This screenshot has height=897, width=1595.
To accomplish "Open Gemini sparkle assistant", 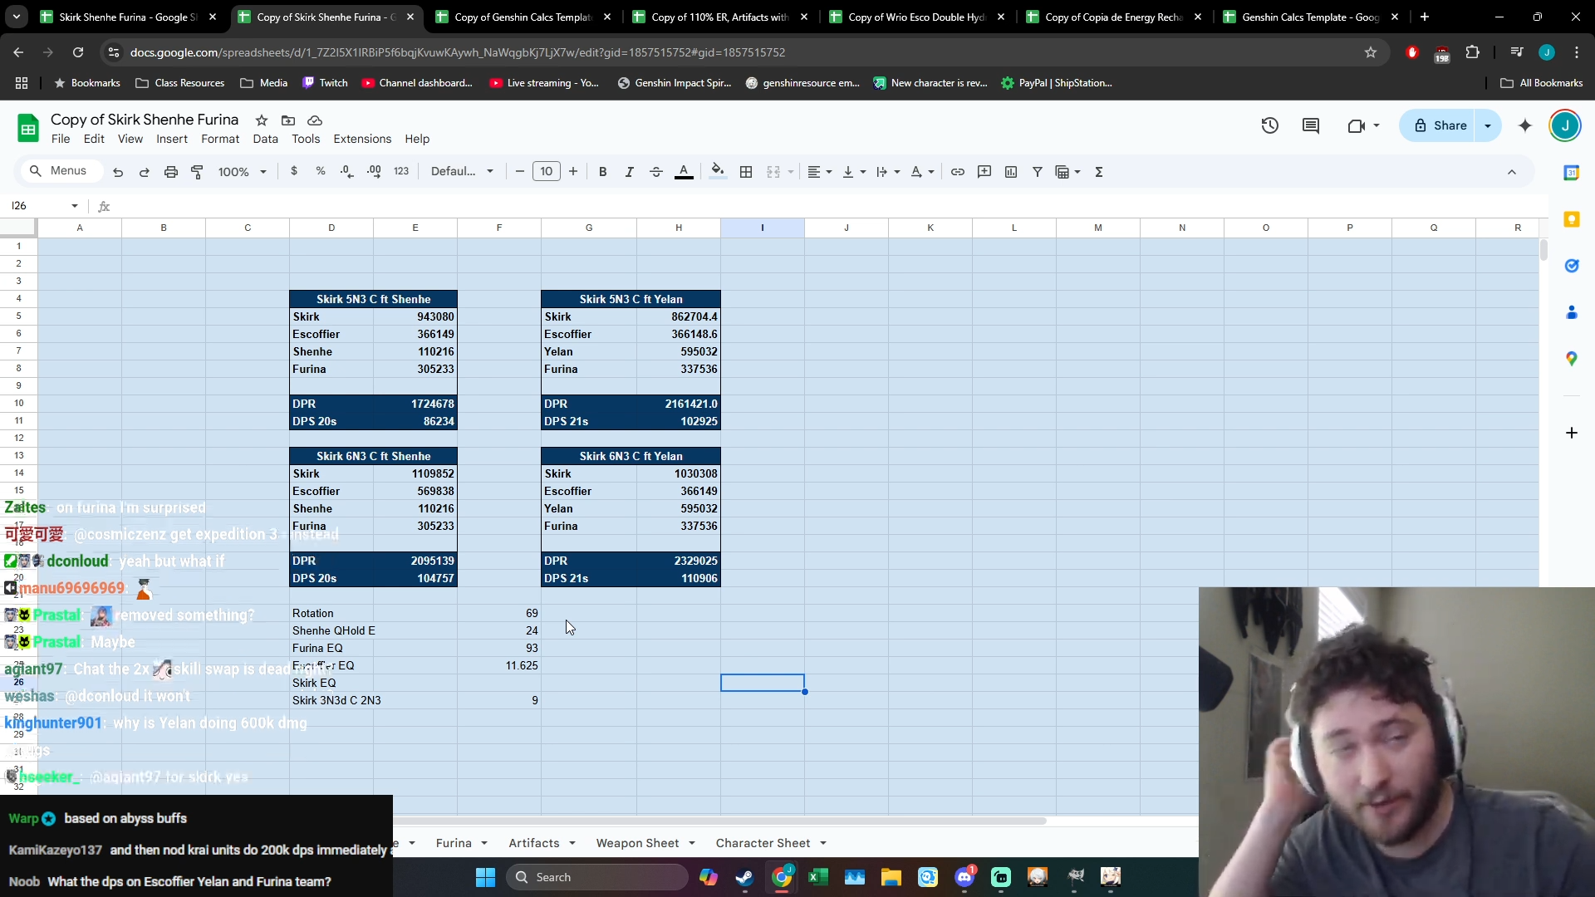I will coord(1525,125).
